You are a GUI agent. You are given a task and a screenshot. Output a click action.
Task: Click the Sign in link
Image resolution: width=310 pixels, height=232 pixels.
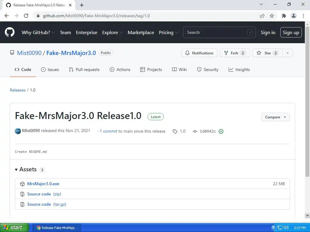tap(268, 33)
